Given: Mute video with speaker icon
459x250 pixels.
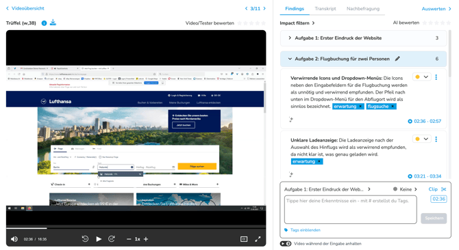Looking at the screenshot, I should 14,239.
